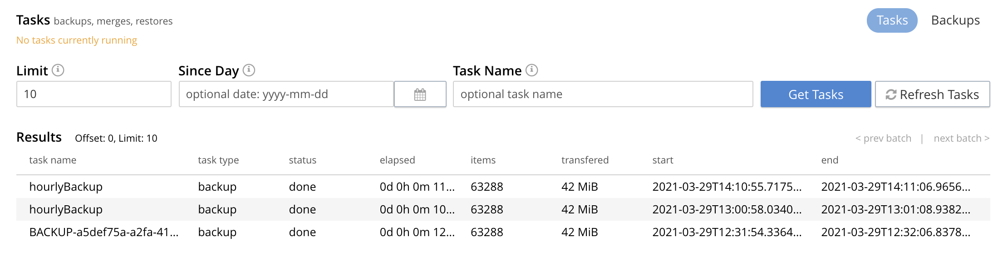
Task: Switch to the Backups tab
Action: (x=955, y=20)
